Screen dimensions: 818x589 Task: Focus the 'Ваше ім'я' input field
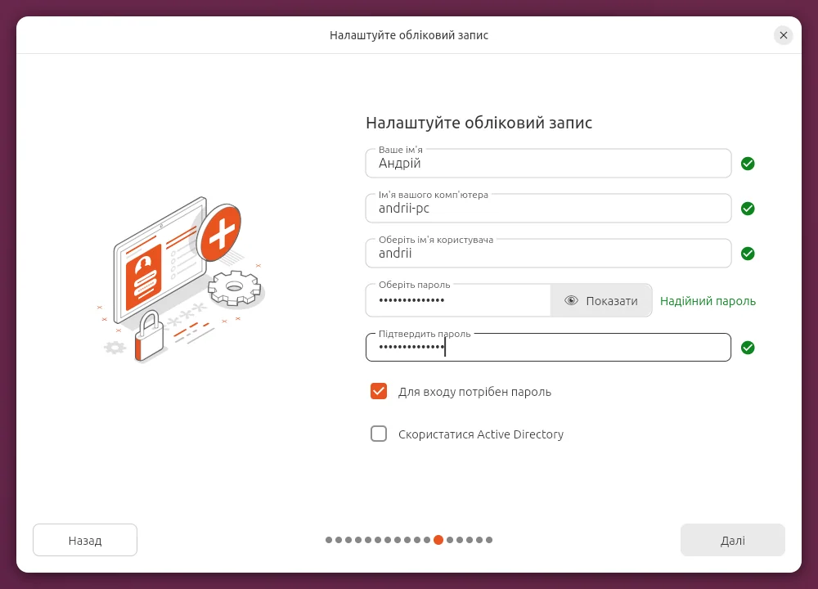pyautogui.click(x=548, y=164)
